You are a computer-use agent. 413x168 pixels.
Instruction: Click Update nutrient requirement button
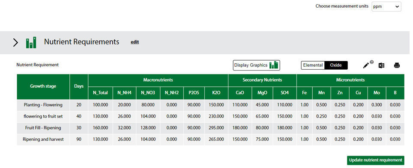click(376, 160)
